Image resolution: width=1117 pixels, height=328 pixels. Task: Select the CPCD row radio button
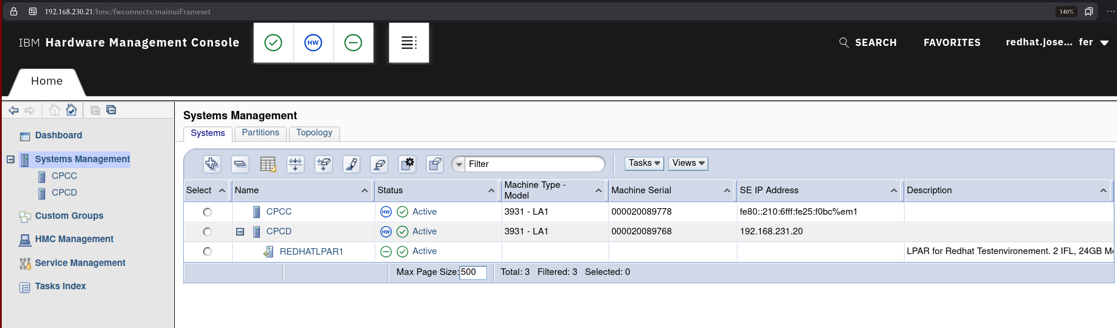[x=207, y=231]
